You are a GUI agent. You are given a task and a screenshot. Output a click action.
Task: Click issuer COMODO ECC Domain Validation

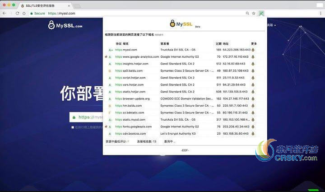point(186,98)
